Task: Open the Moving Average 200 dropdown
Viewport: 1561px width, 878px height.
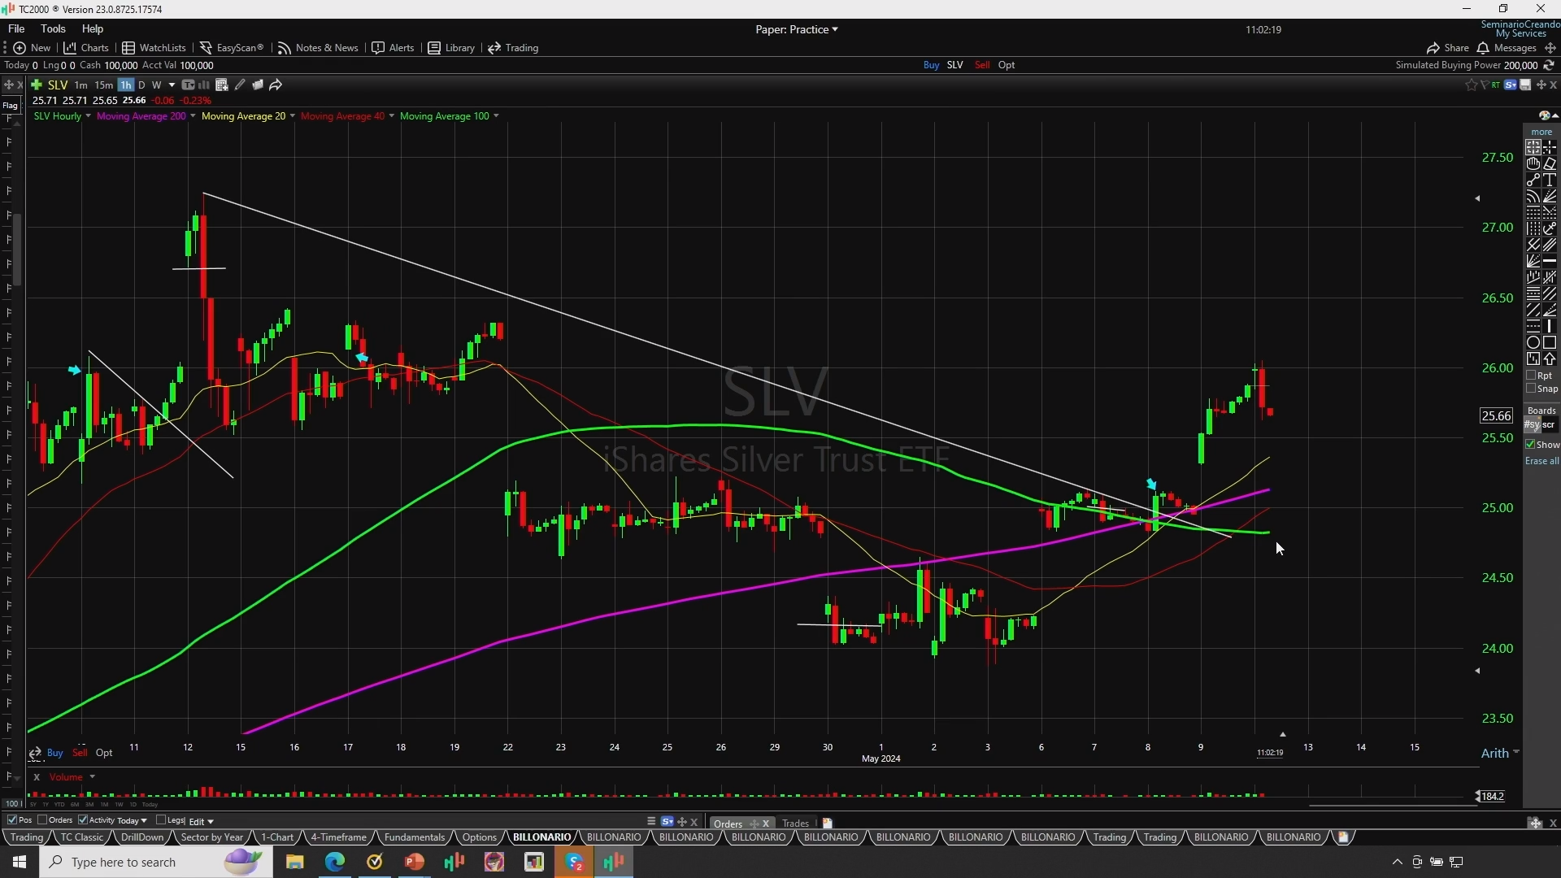Action: [x=193, y=116]
